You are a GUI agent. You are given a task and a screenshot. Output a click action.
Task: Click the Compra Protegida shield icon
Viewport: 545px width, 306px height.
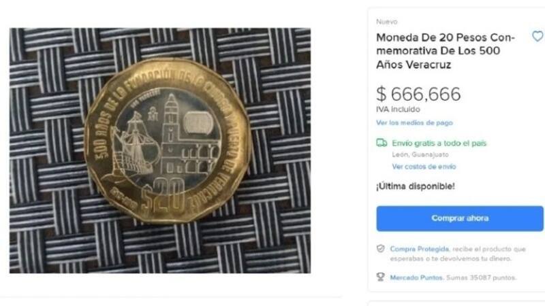click(x=381, y=249)
